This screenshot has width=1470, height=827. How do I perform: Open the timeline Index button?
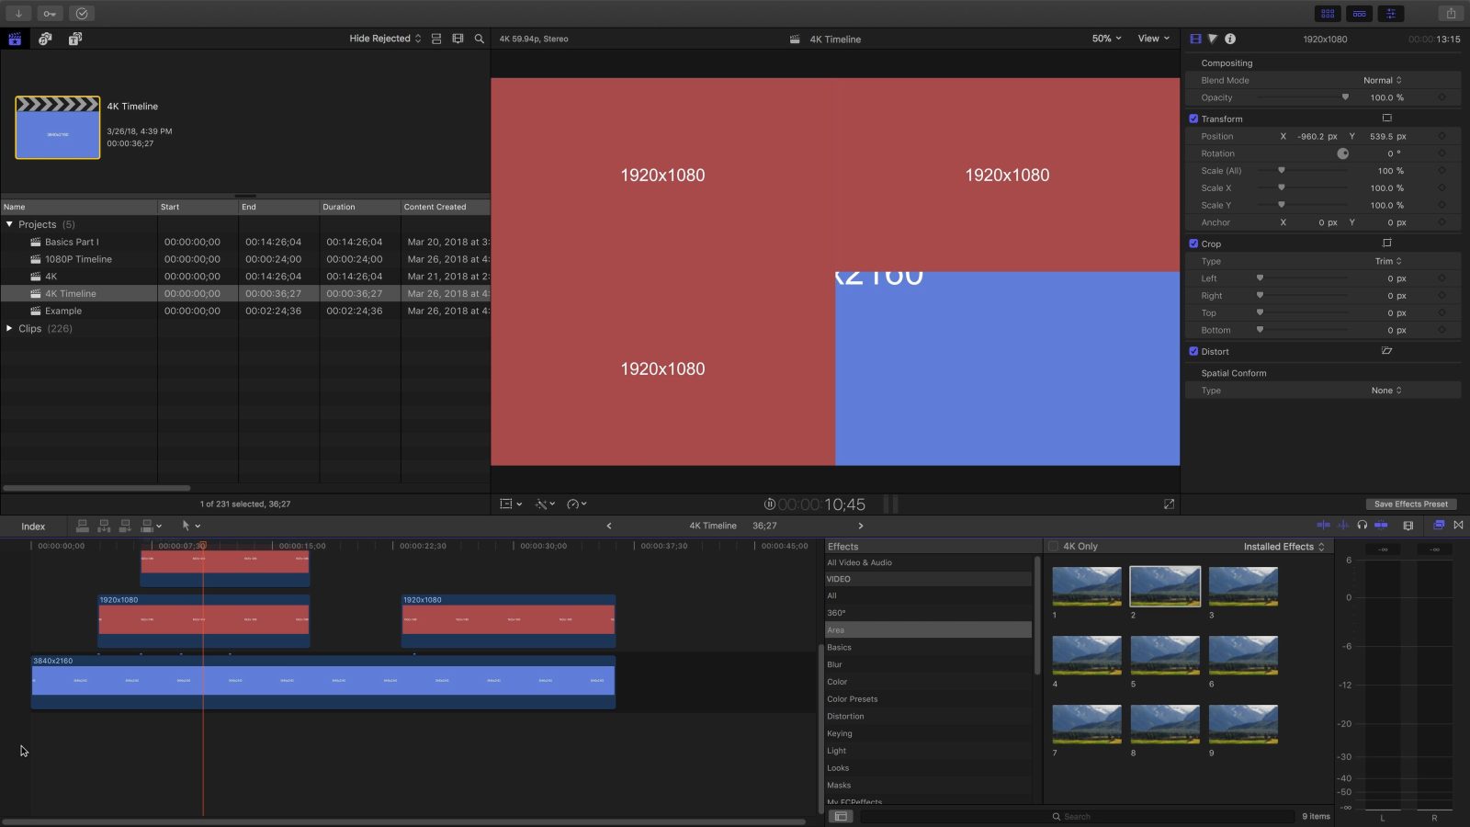[x=33, y=527]
